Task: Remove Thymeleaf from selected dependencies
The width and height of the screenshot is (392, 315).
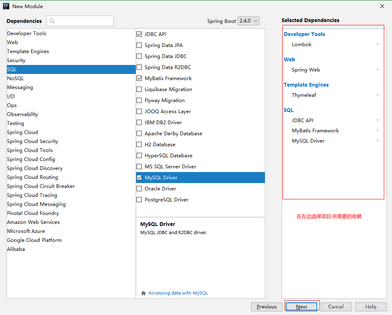Action: (x=378, y=95)
